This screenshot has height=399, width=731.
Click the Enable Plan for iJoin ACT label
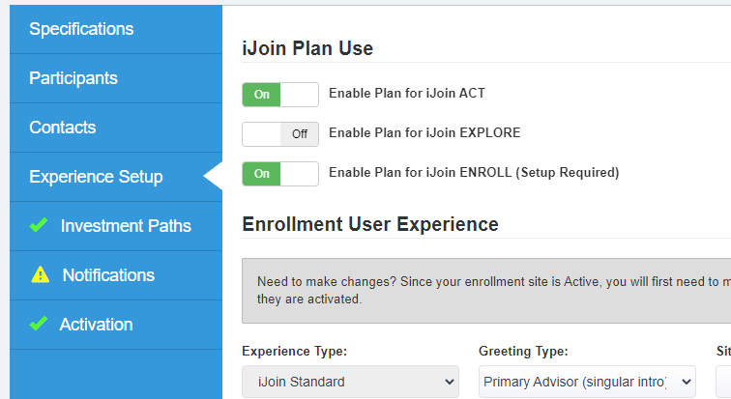point(407,93)
